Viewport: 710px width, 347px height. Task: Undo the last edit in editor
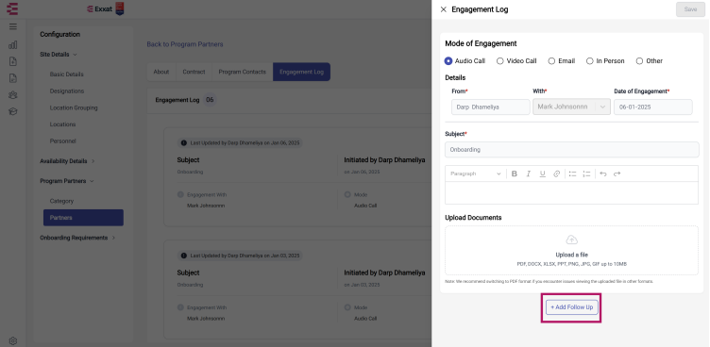[602, 173]
